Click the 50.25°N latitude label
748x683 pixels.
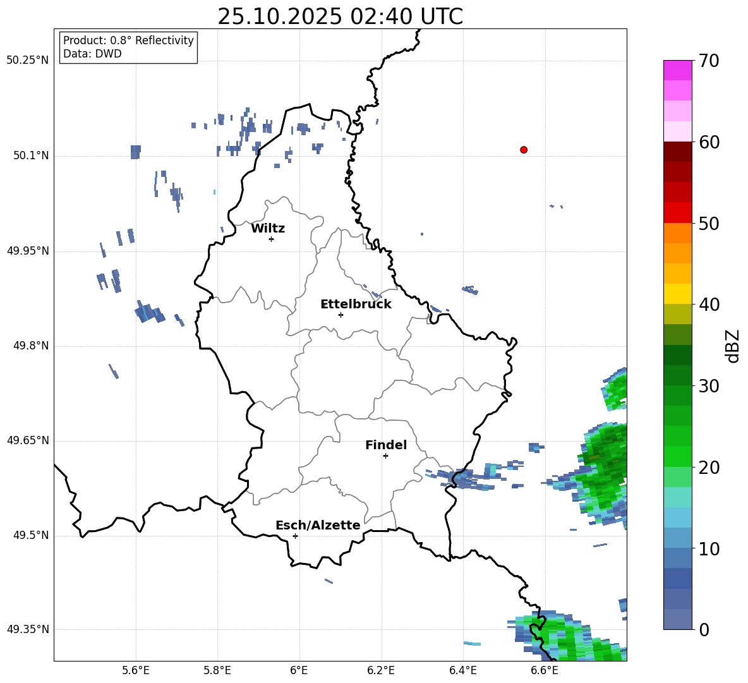coord(28,61)
